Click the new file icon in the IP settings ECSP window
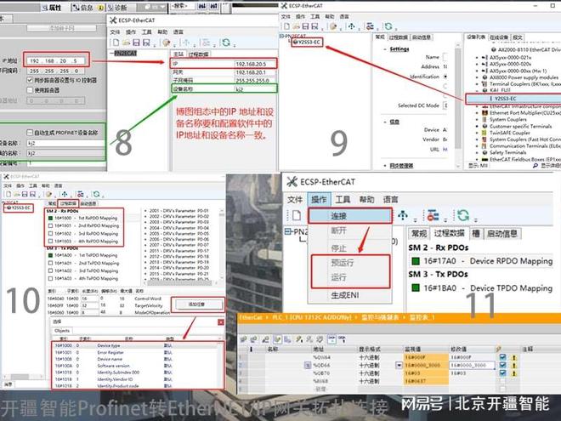 [x=116, y=43]
